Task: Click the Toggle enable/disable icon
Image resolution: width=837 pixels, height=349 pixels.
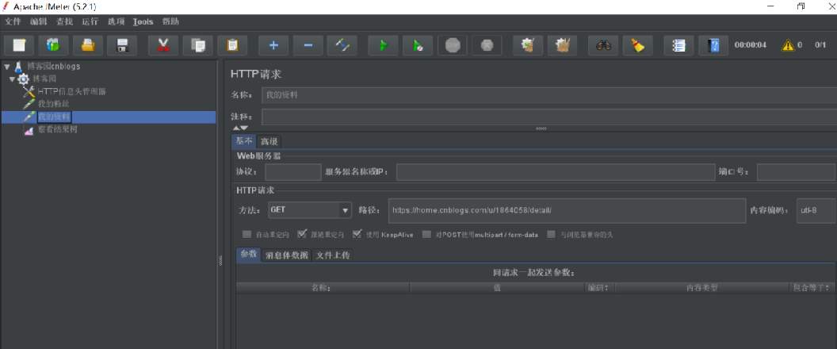Action: (342, 45)
